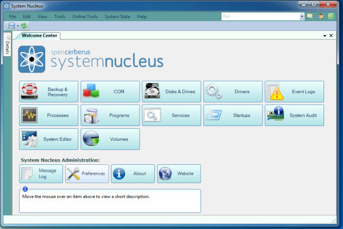Viewport: 343px width, 229px height.
Task: Open the System State menu
Action: pyautogui.click(x=117, y=17)
